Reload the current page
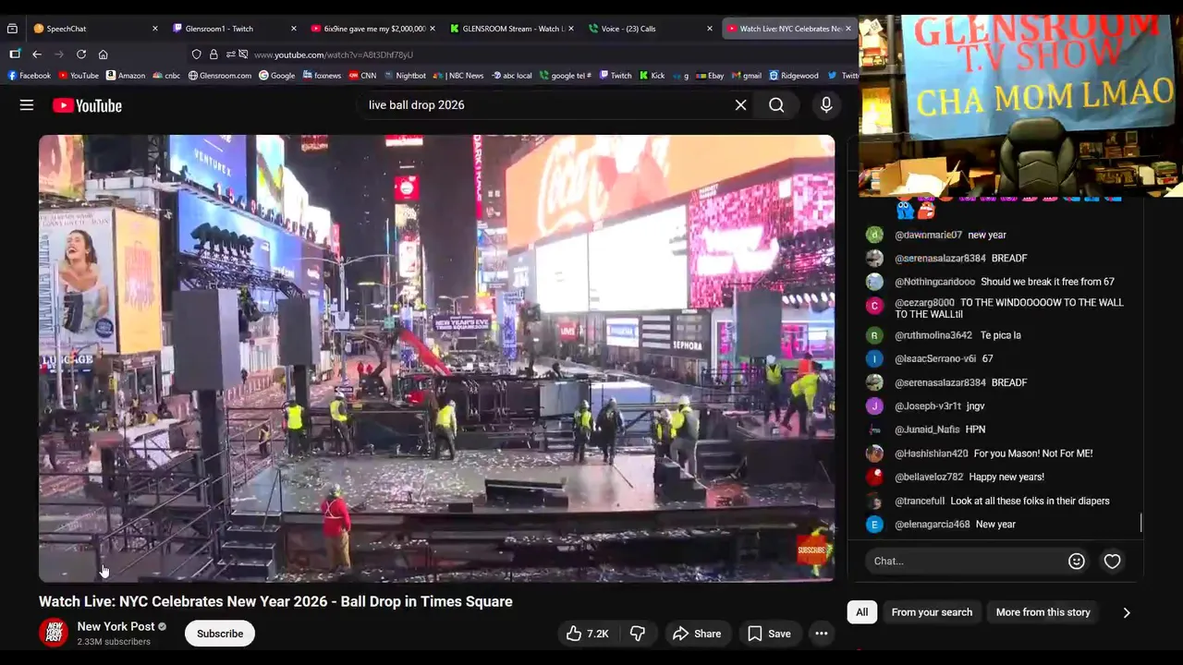Image resolution: width=1183 pixels, height=665 pixels. click(81, 54)
